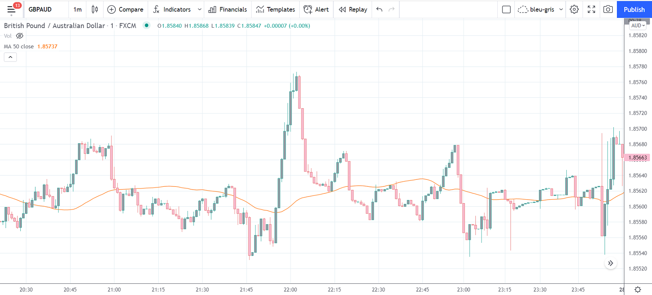This screenshot has height=295, width=652.
Task: Click the Alert clock icon
Action: pyautogui.click(x=308, y=9)
